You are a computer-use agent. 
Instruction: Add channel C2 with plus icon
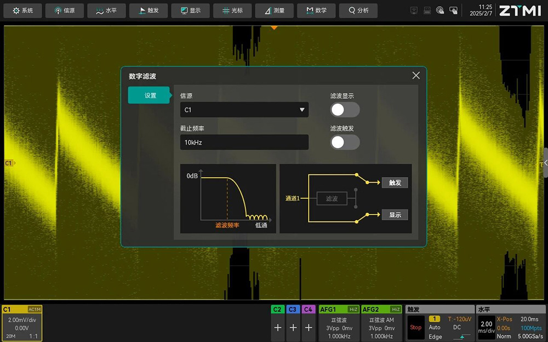pos(278,327)
